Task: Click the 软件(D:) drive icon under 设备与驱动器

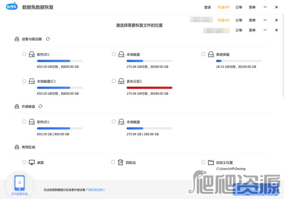Action: point(32,54)
